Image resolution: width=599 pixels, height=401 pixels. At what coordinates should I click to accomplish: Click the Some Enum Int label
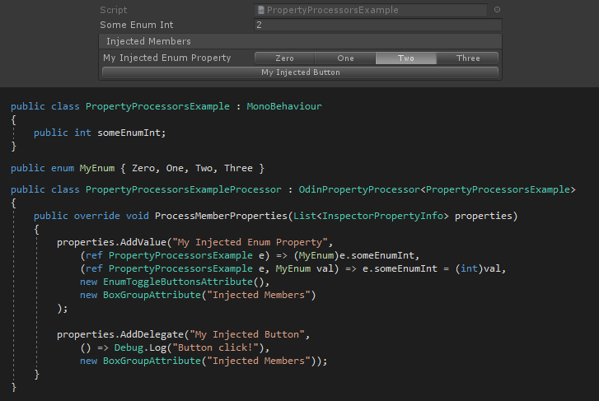(x=137, y=25)
